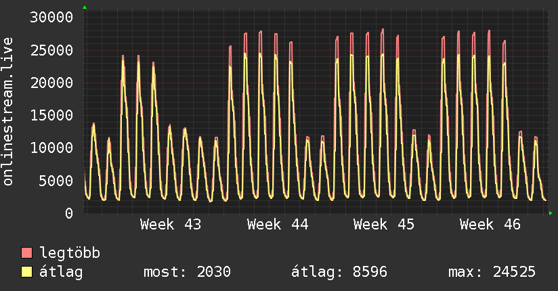
Task: Click the 5000 y-axis label
Action: 56,181
